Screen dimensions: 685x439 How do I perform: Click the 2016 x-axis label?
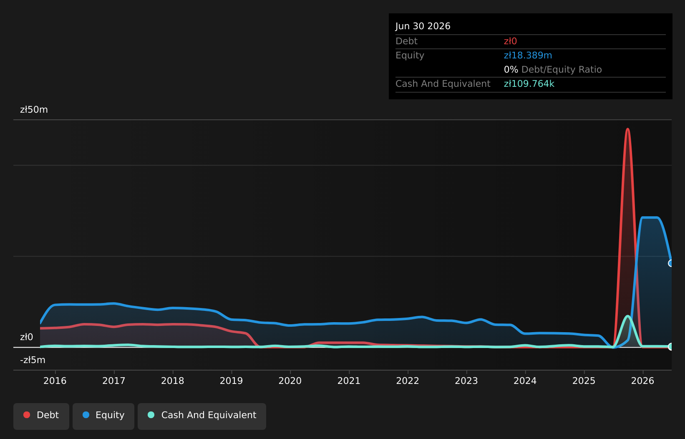(55, 381)
